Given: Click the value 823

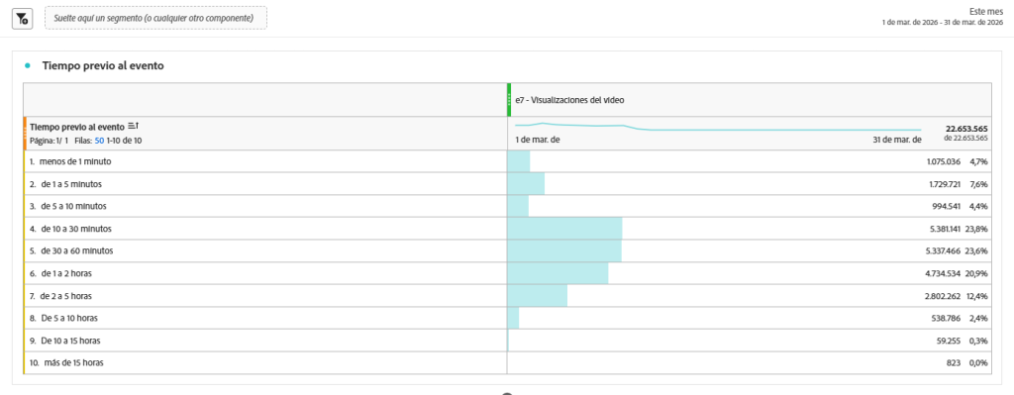Looking at the screenshot, I should click(954, 362).
